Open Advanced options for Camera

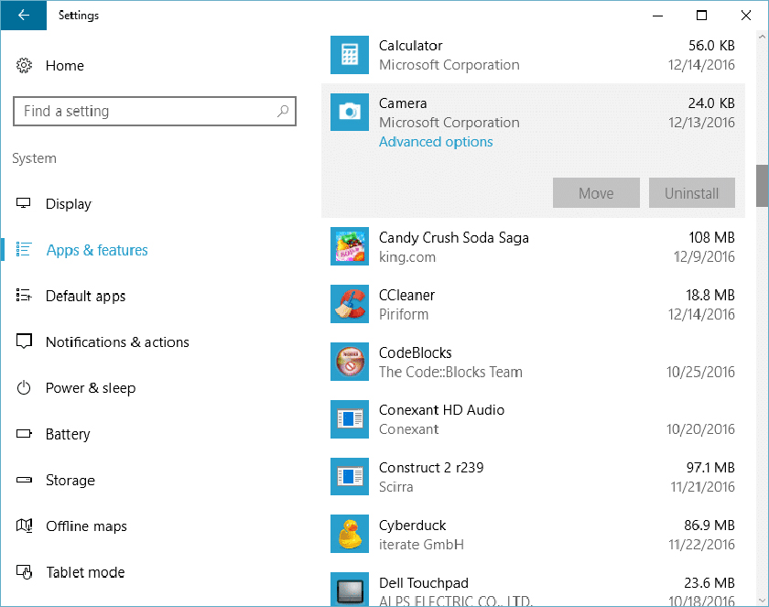[x=436, y=142]
